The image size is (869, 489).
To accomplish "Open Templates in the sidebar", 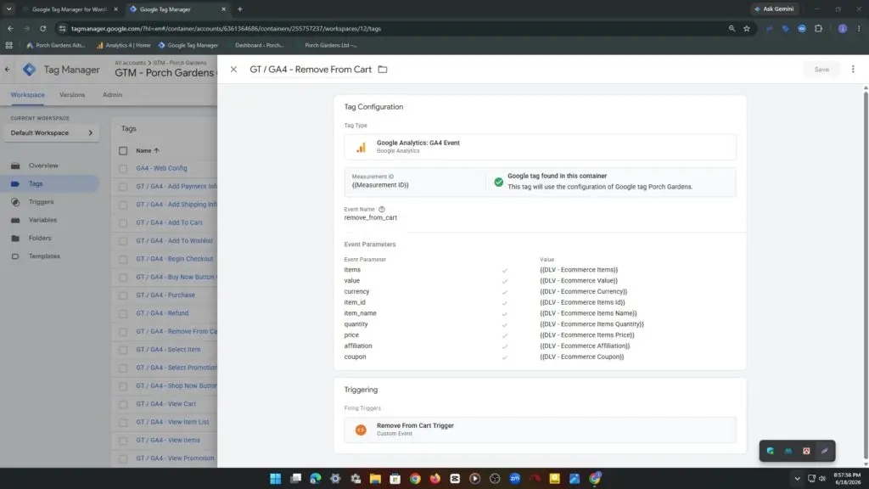I will (x=44, y=256).
